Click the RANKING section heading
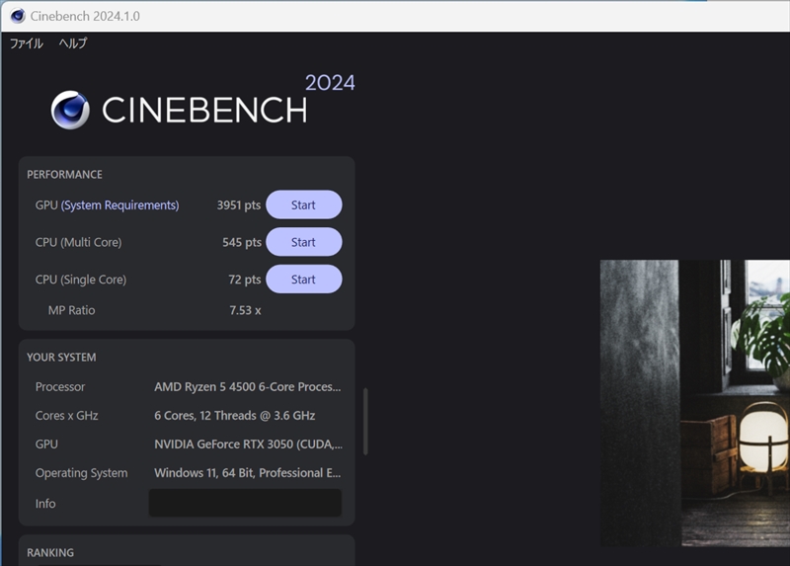This screenshot has height=566, width=790. coord(50,553)
